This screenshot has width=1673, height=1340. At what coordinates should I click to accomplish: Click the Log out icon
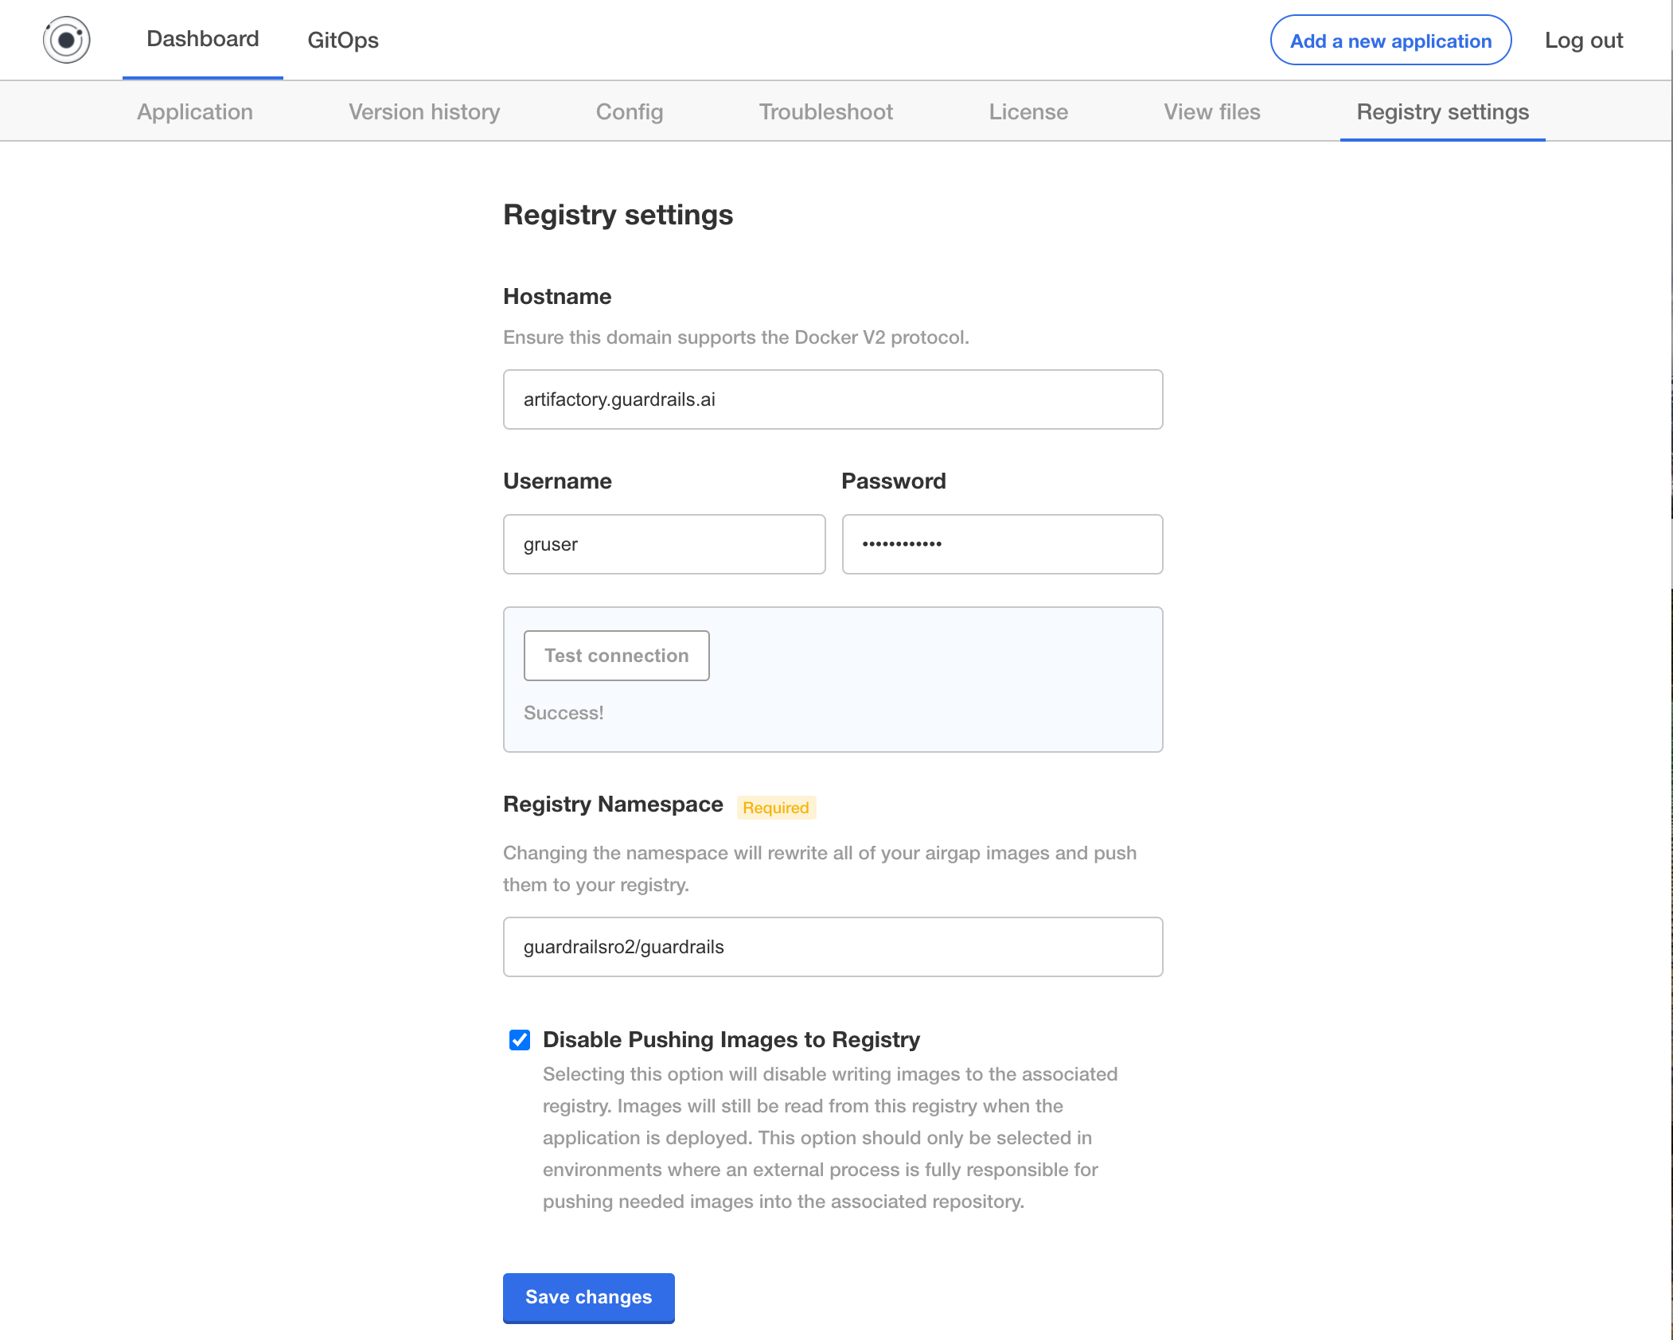tap(1583, 38)
